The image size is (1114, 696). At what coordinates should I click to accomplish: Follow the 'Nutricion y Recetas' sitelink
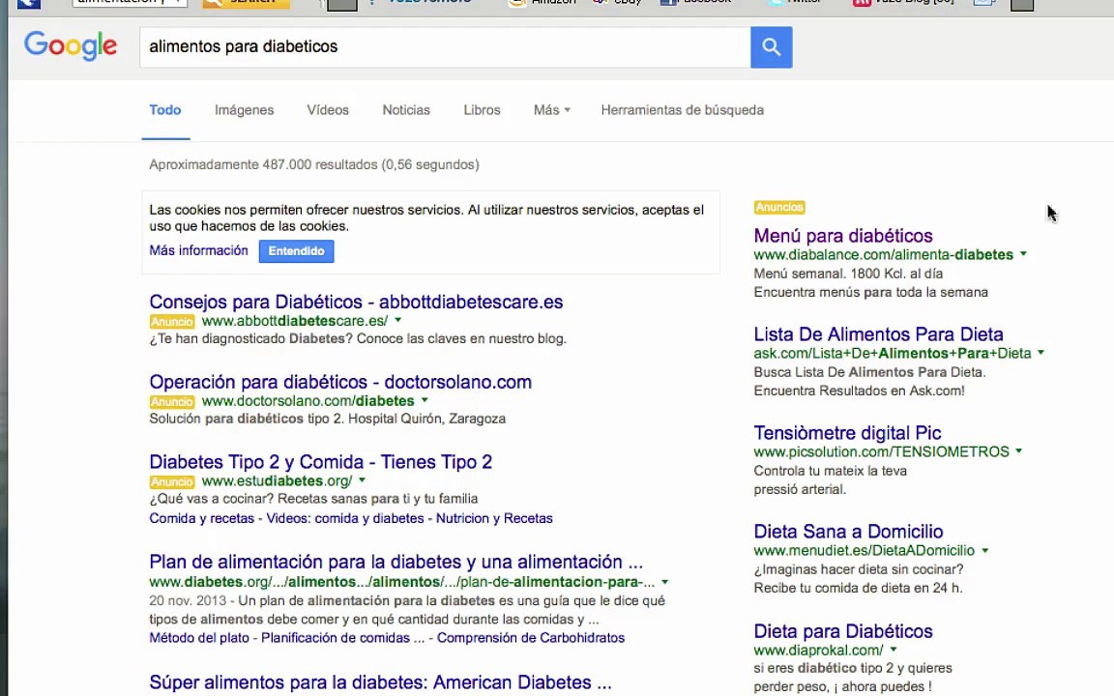pos(494,518)
